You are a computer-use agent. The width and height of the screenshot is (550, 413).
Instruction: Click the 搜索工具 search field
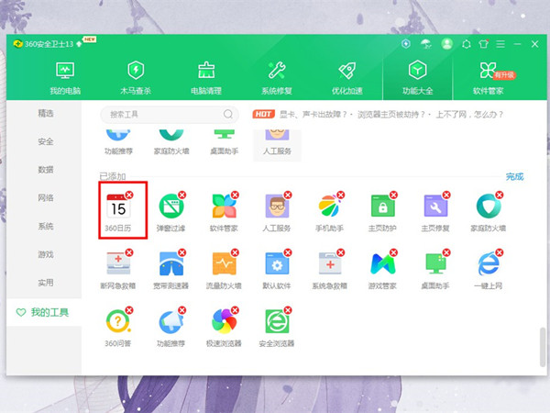coord(170,114)
